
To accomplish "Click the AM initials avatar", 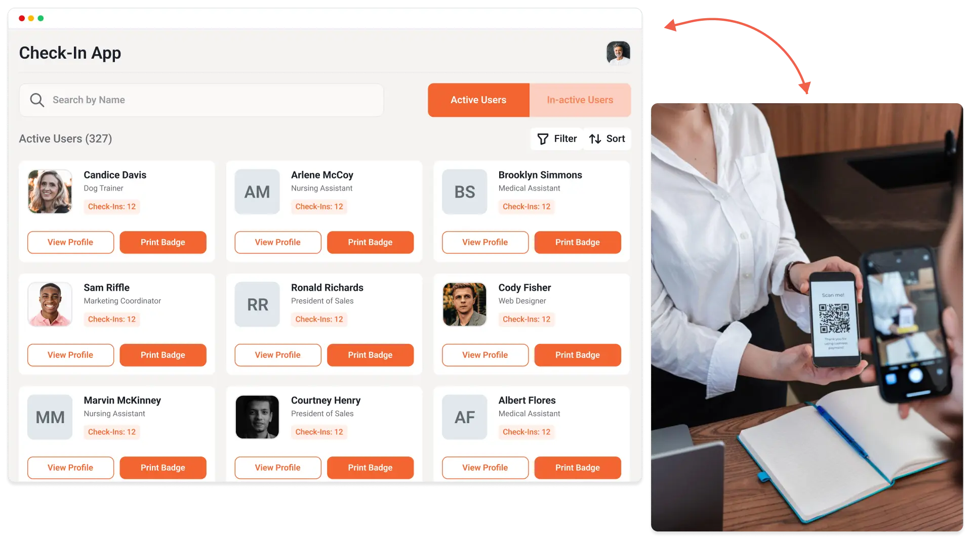I will 257,192.
